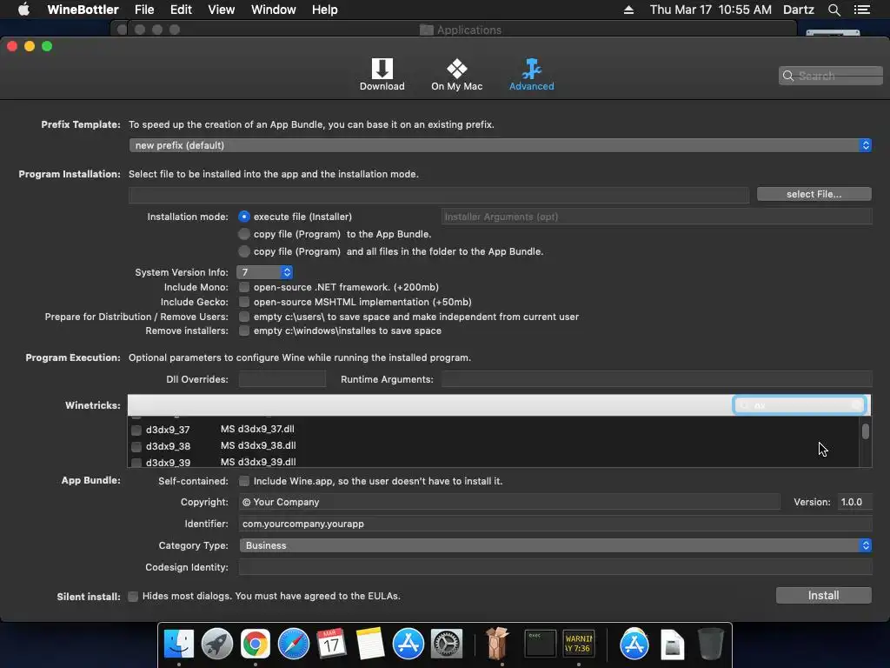Launch Safari from the Dock
890x668 pixels.
tap(294, 644)
